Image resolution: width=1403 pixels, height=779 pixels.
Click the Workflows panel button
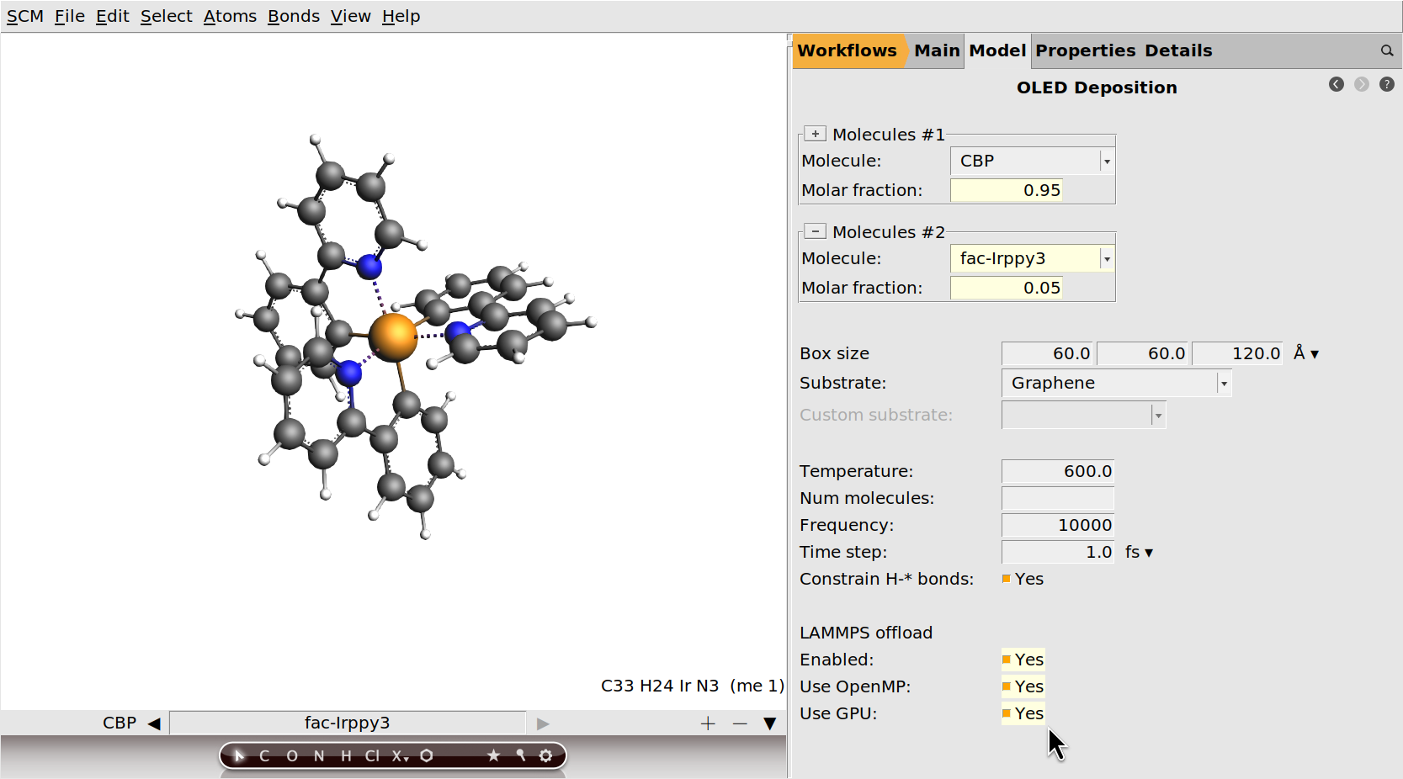[x=847, y=50]
